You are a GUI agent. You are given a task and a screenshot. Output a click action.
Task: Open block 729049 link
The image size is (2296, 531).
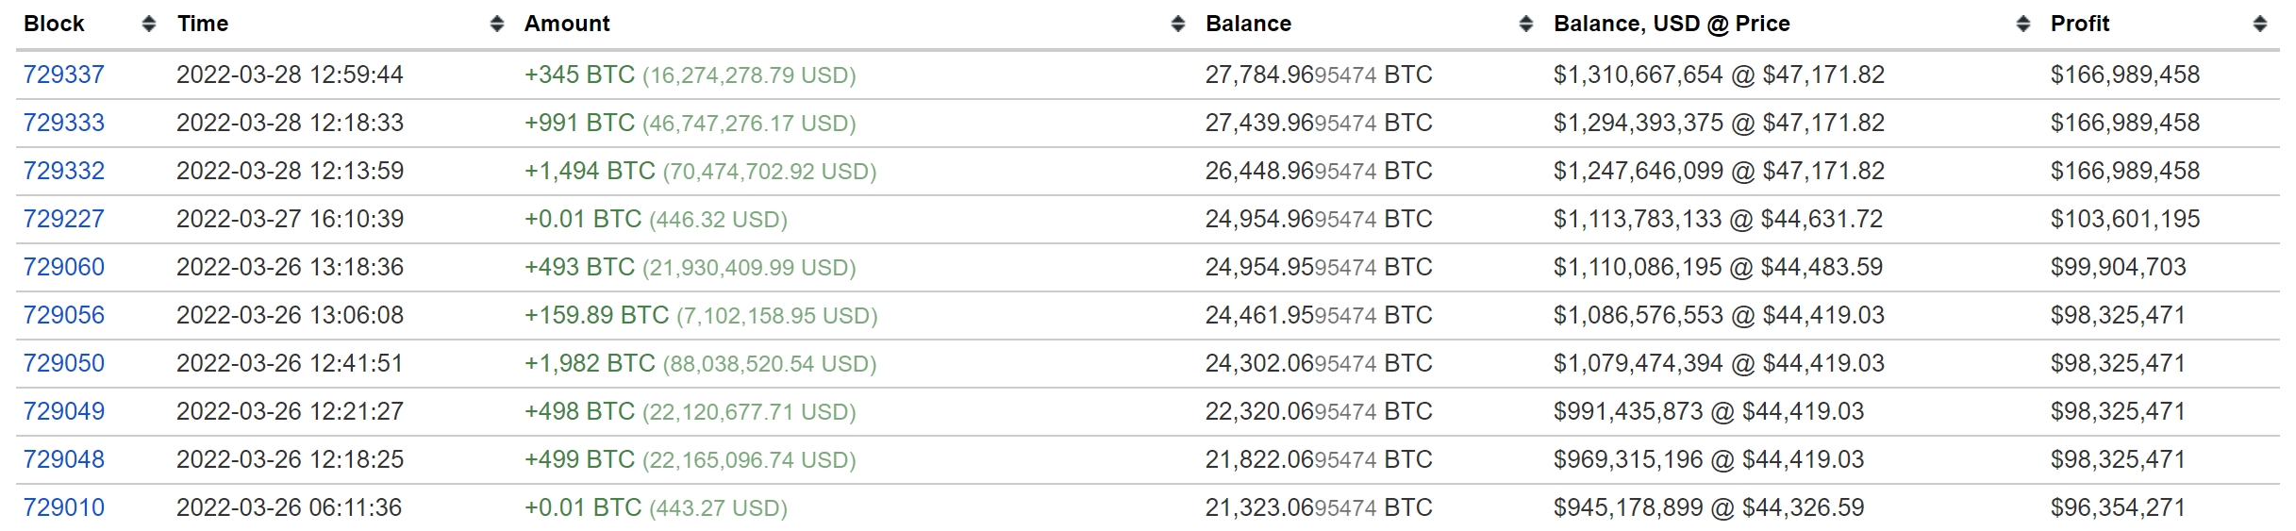point(64,411)
